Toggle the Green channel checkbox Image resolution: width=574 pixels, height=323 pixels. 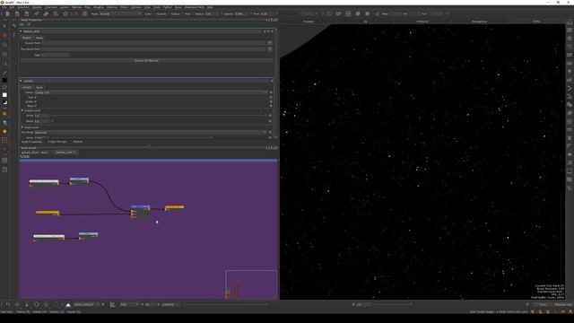click(x=35, y=101)
